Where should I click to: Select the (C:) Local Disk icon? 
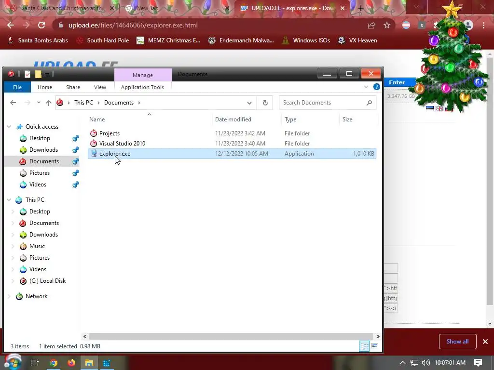coord(23,281)
